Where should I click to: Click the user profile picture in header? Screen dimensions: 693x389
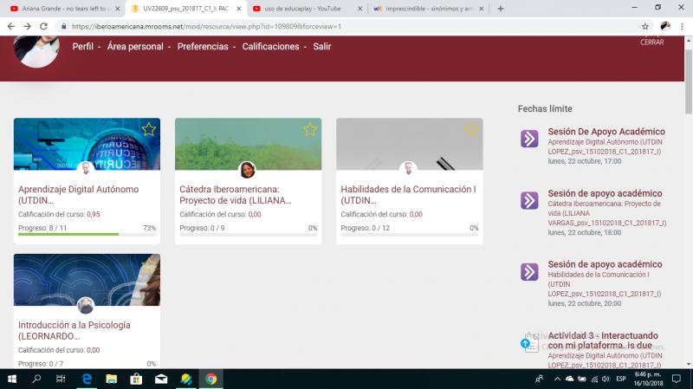tap(36, 49)
